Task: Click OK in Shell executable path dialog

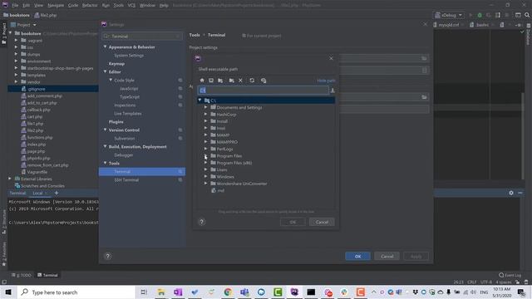Action: pos(293,222)
